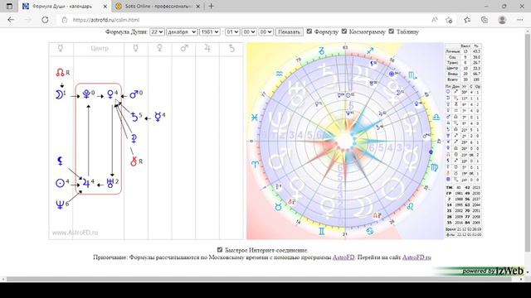Click the Scorpio sign on the cosmogram wheel
Screen dimensions: 531x298
[412, 75]
